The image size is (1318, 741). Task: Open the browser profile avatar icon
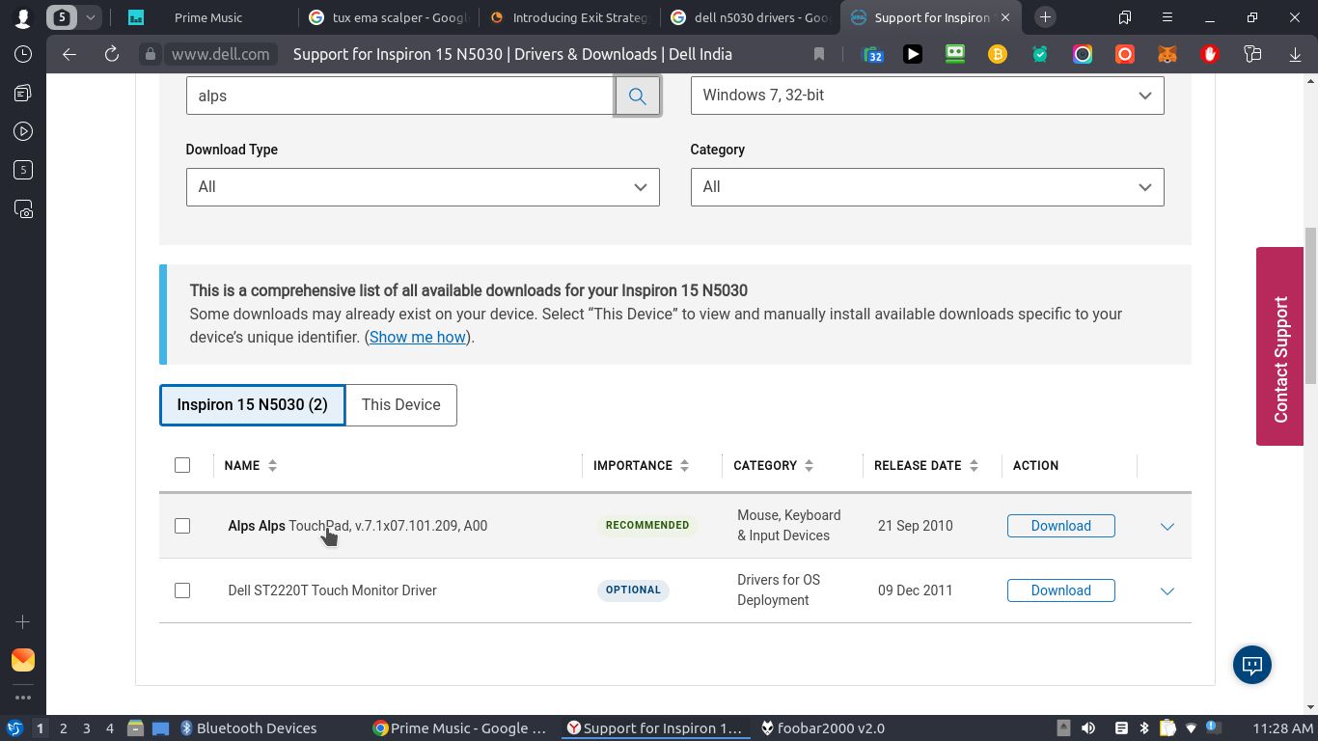point(22,17)
